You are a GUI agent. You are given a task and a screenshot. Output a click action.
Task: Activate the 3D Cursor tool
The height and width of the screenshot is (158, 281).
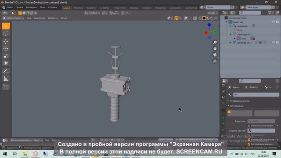(x=6, y=33)
